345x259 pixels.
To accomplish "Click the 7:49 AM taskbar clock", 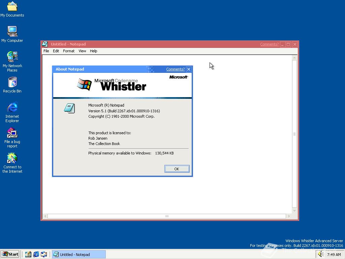I will coord(334,255).
